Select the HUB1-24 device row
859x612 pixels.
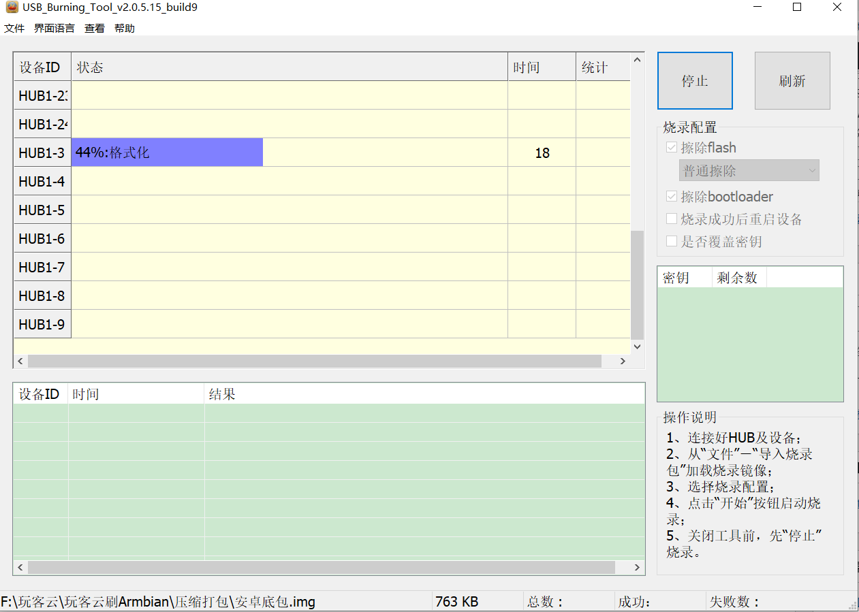click(322, 124)
